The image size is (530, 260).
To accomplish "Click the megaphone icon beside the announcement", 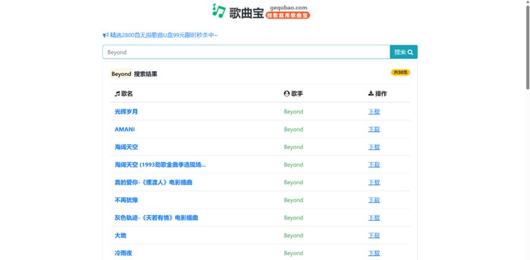I will (106, 35).
